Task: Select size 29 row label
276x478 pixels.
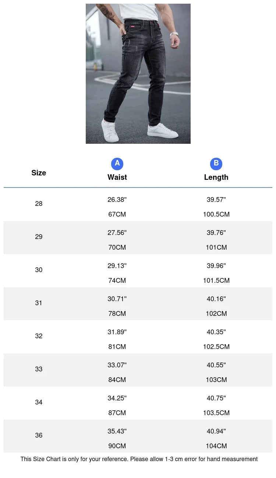Action: [39, 237]
